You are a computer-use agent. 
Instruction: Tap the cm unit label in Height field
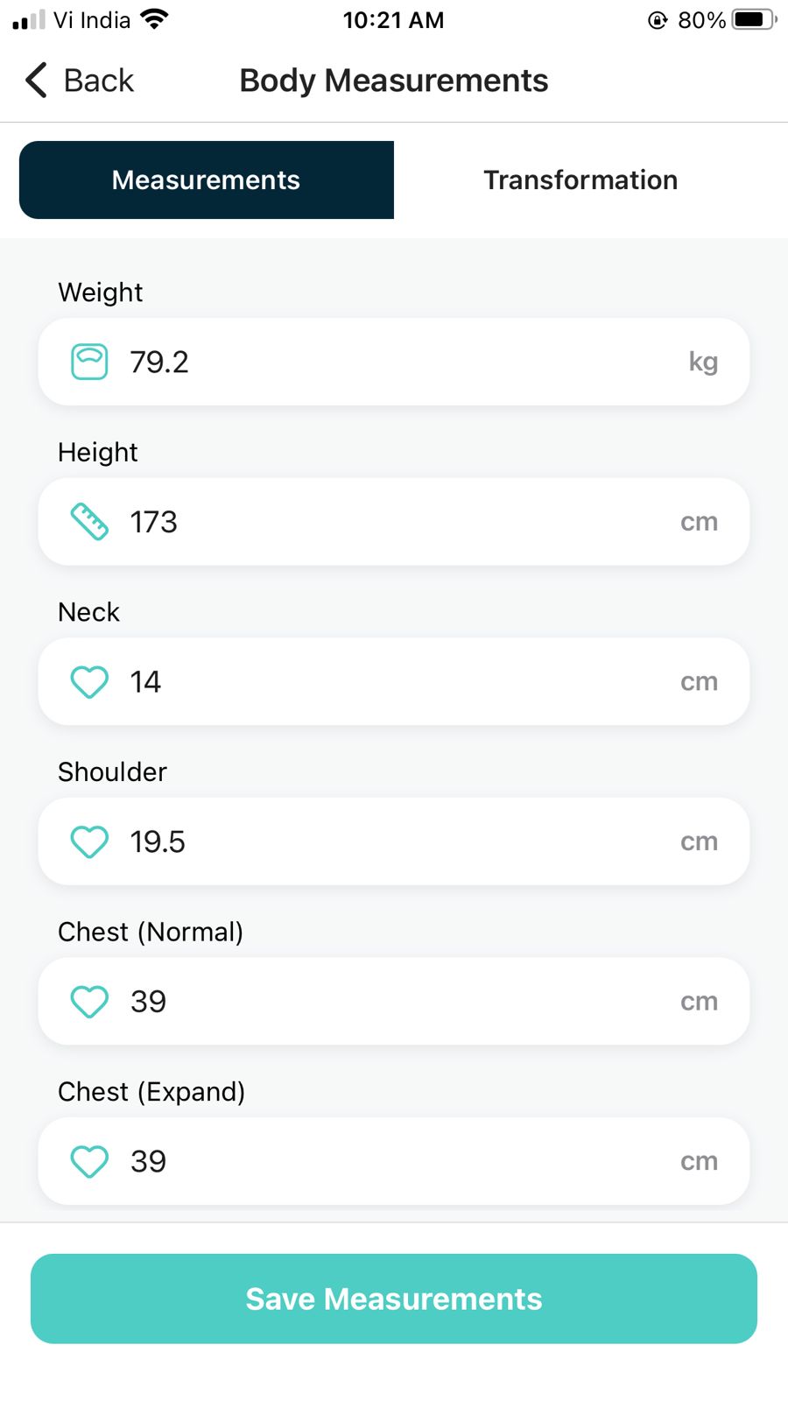point(699,522)
